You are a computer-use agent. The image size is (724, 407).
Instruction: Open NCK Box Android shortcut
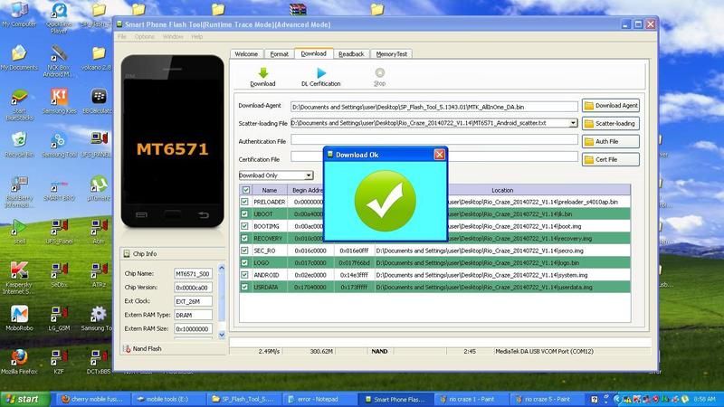point(59,61)
